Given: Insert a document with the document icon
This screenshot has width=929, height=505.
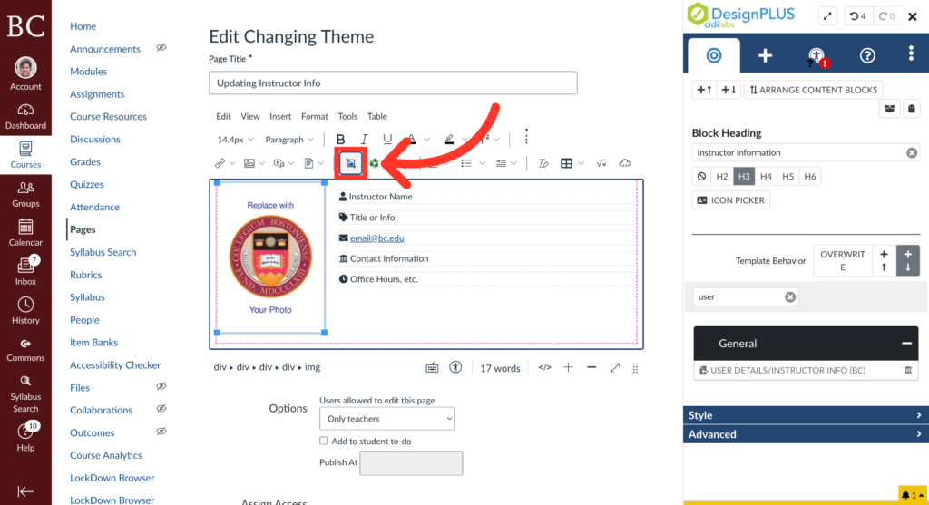Looking at the screenshot, I should click(308, 163).
